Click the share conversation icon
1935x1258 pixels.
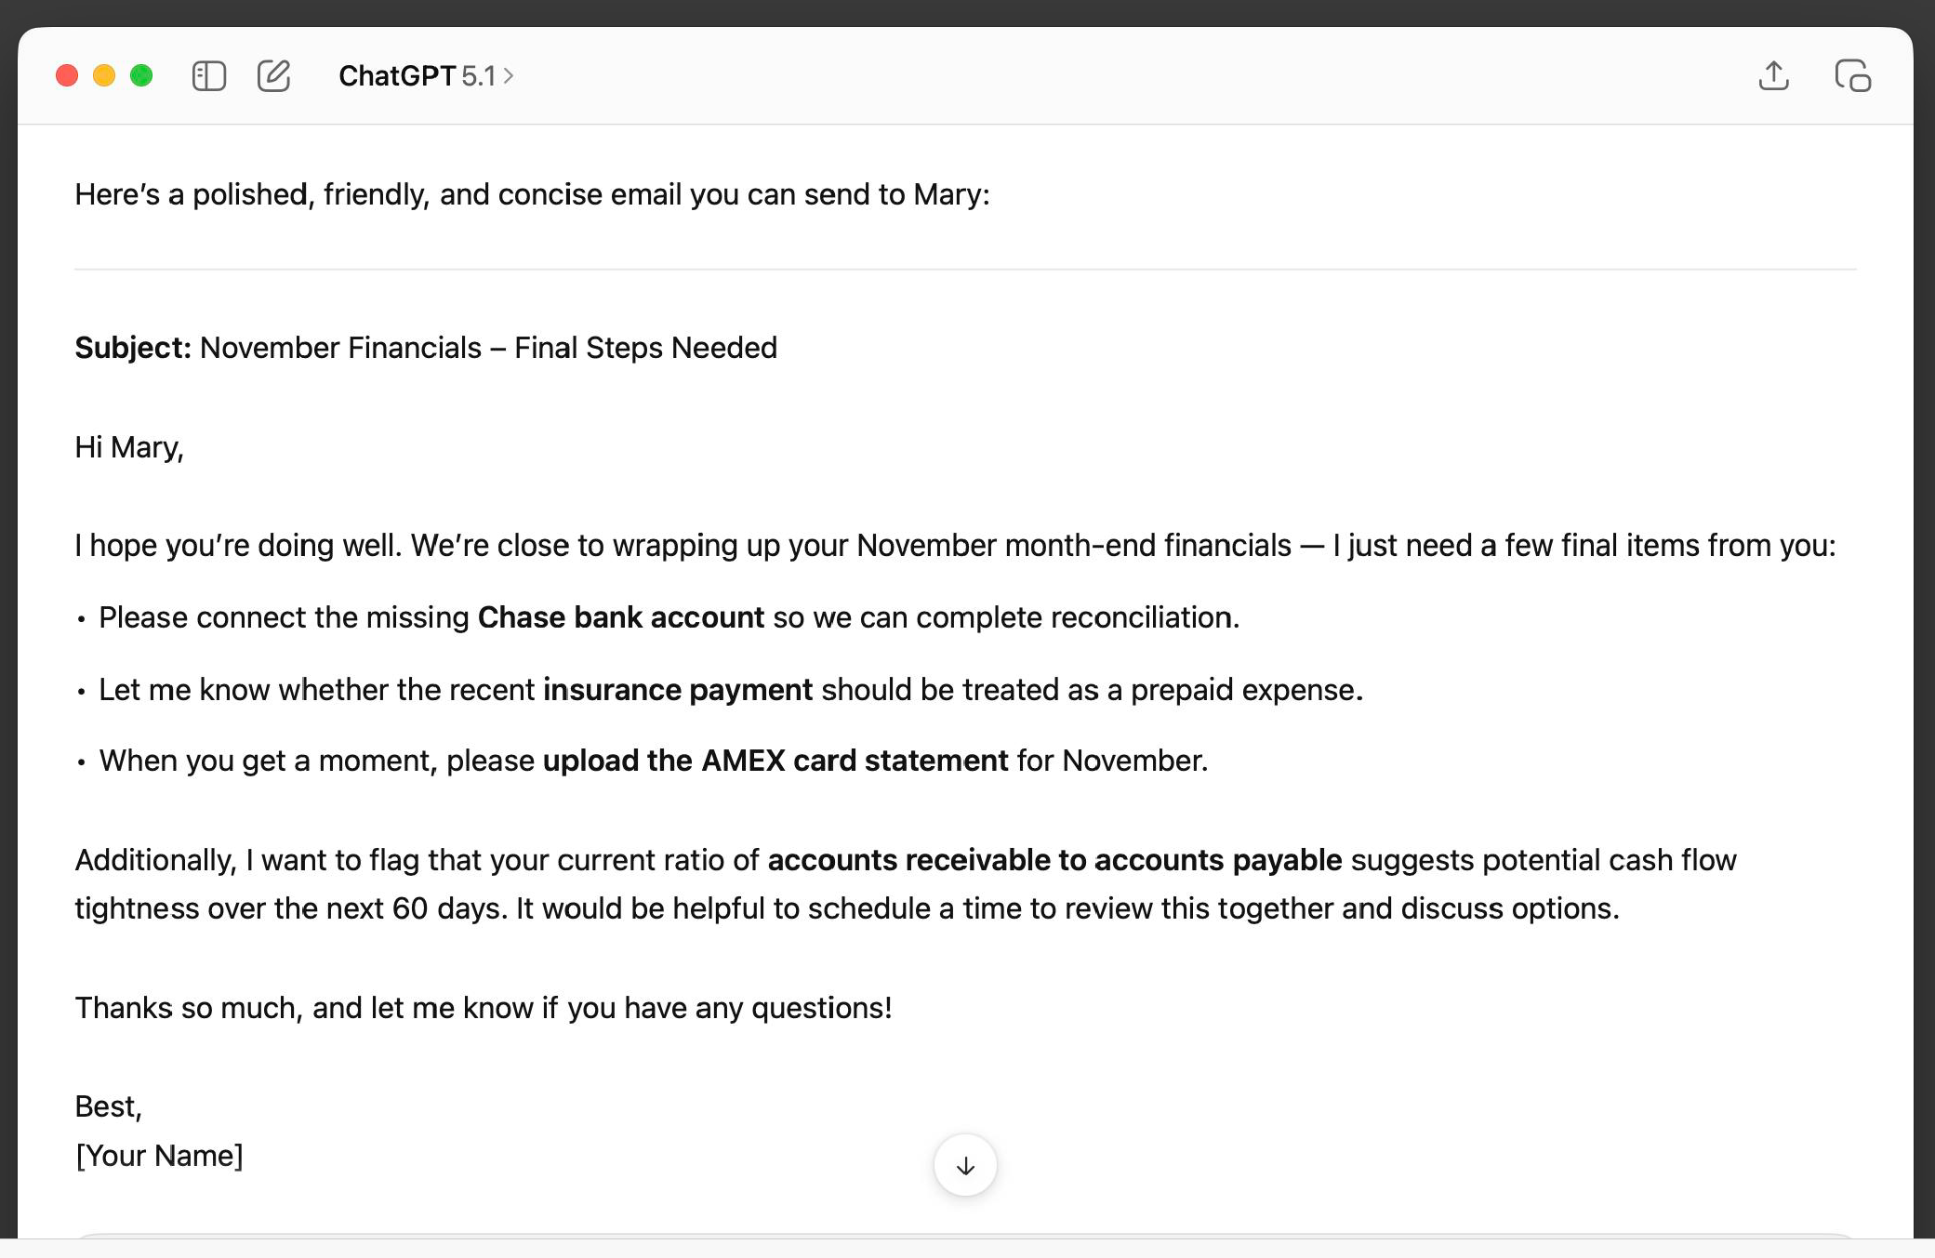coord(1773,75)
